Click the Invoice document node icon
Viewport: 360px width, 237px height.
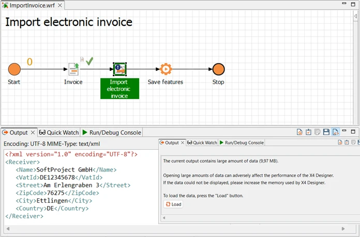tap(73, 69)
